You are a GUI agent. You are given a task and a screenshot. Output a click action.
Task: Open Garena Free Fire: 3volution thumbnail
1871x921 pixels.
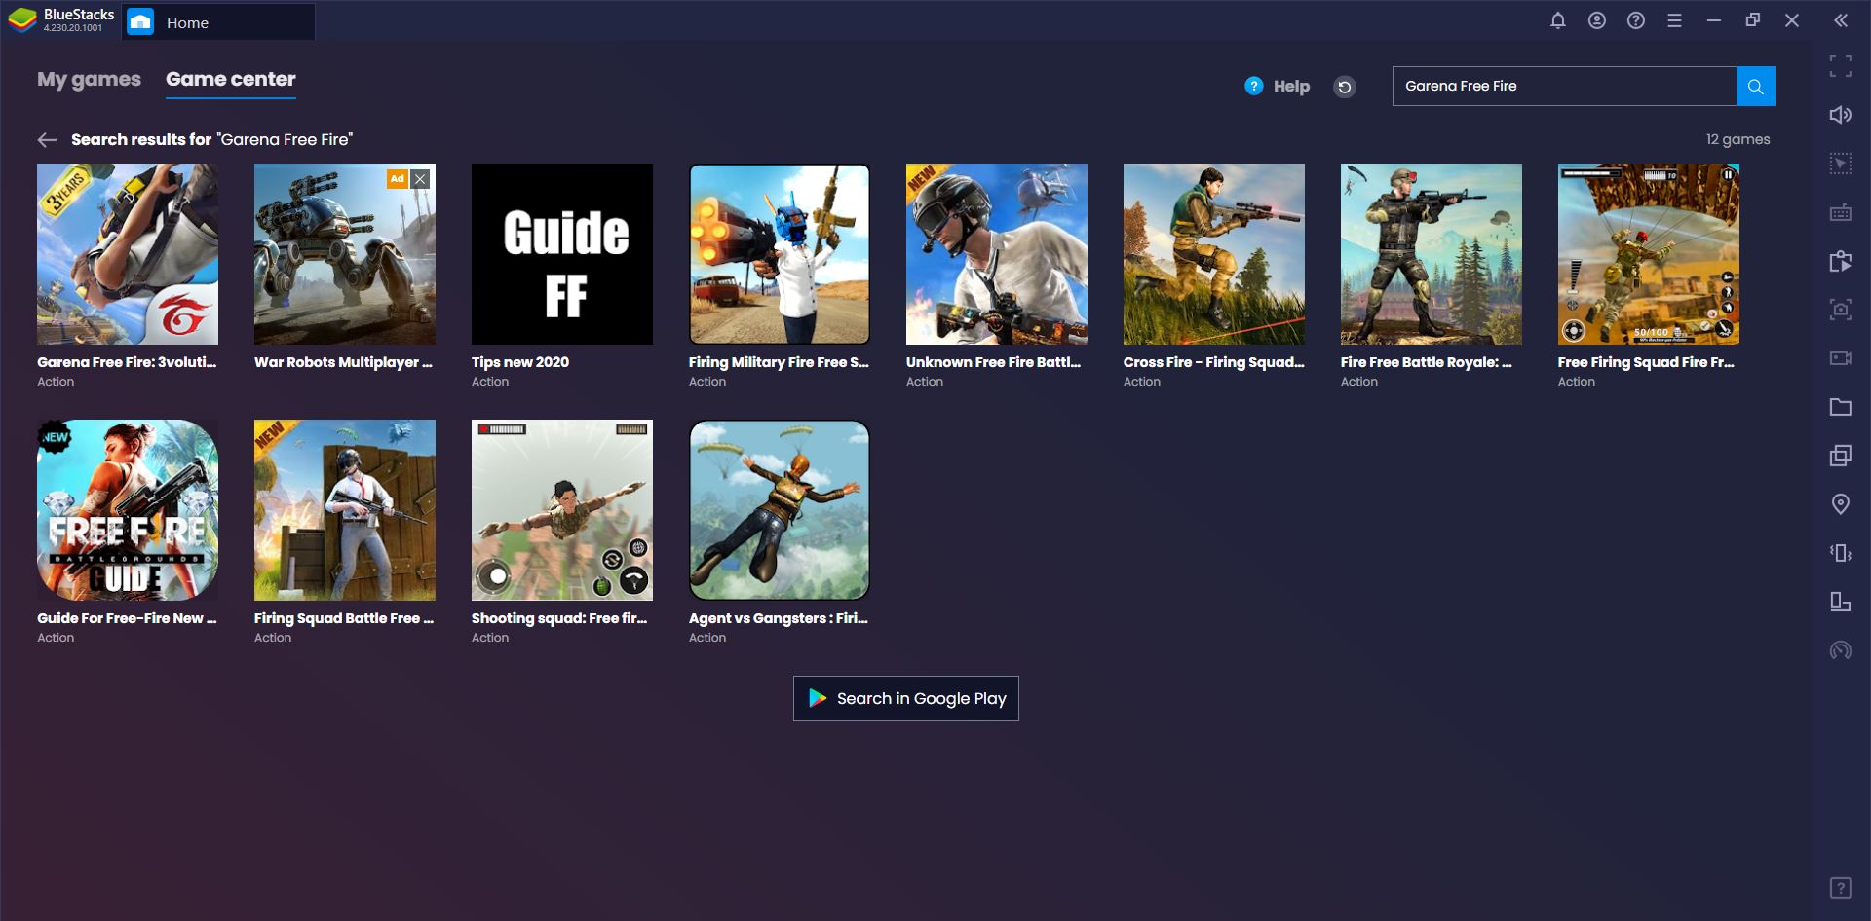coord(128,254)
